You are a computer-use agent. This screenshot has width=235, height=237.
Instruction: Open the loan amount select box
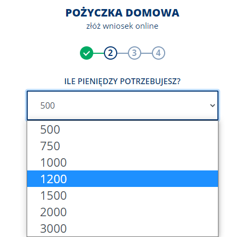[x=123, y=105]
